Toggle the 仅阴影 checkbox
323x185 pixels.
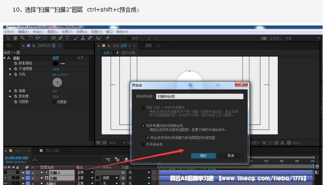[54, 102]
